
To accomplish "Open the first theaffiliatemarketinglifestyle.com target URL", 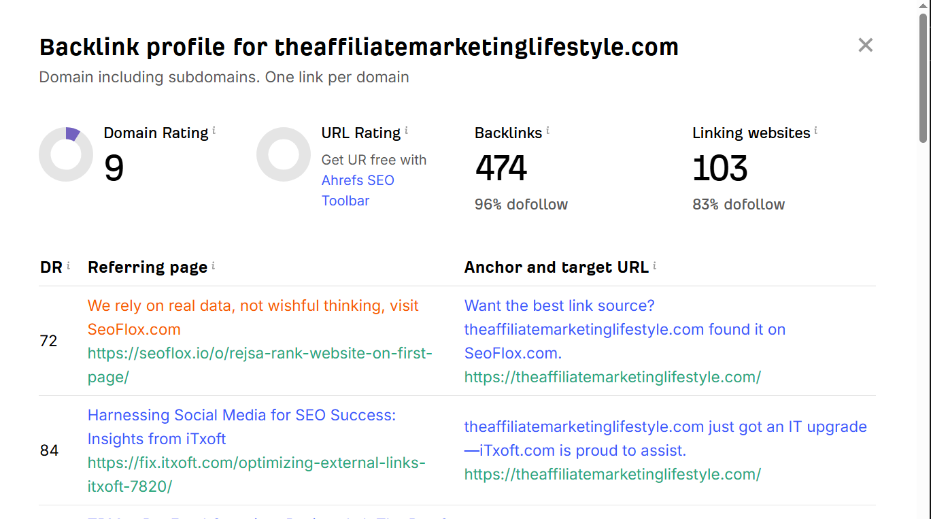I will 612,377.
